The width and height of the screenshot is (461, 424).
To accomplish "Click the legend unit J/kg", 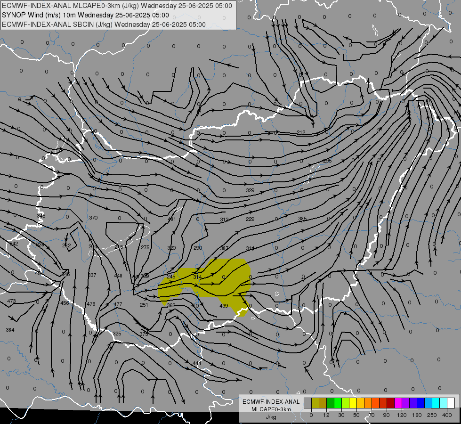I will (x=271, y=417).
